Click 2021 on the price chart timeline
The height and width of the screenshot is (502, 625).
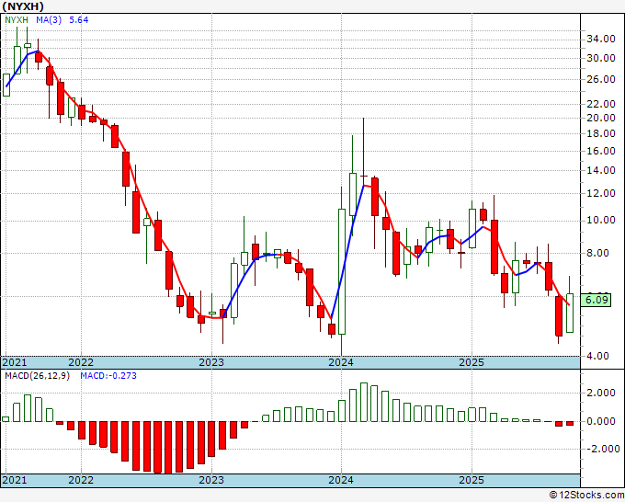tap(15, 362)
